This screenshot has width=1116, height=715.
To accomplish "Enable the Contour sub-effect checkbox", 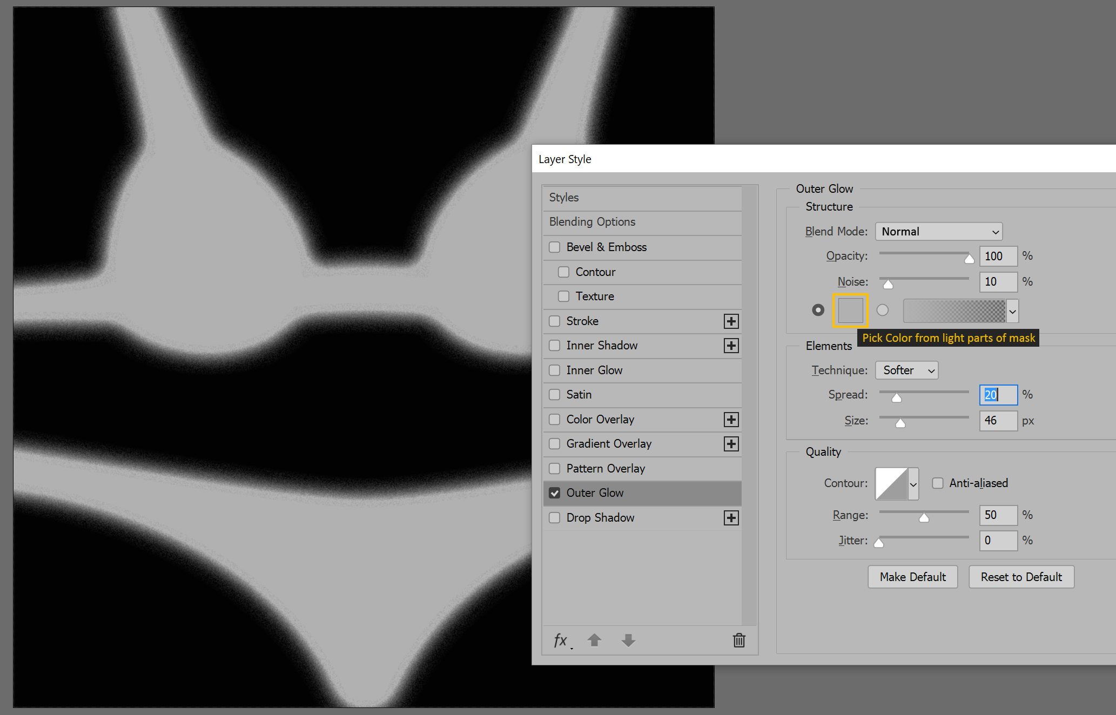I will click(564, 272).
